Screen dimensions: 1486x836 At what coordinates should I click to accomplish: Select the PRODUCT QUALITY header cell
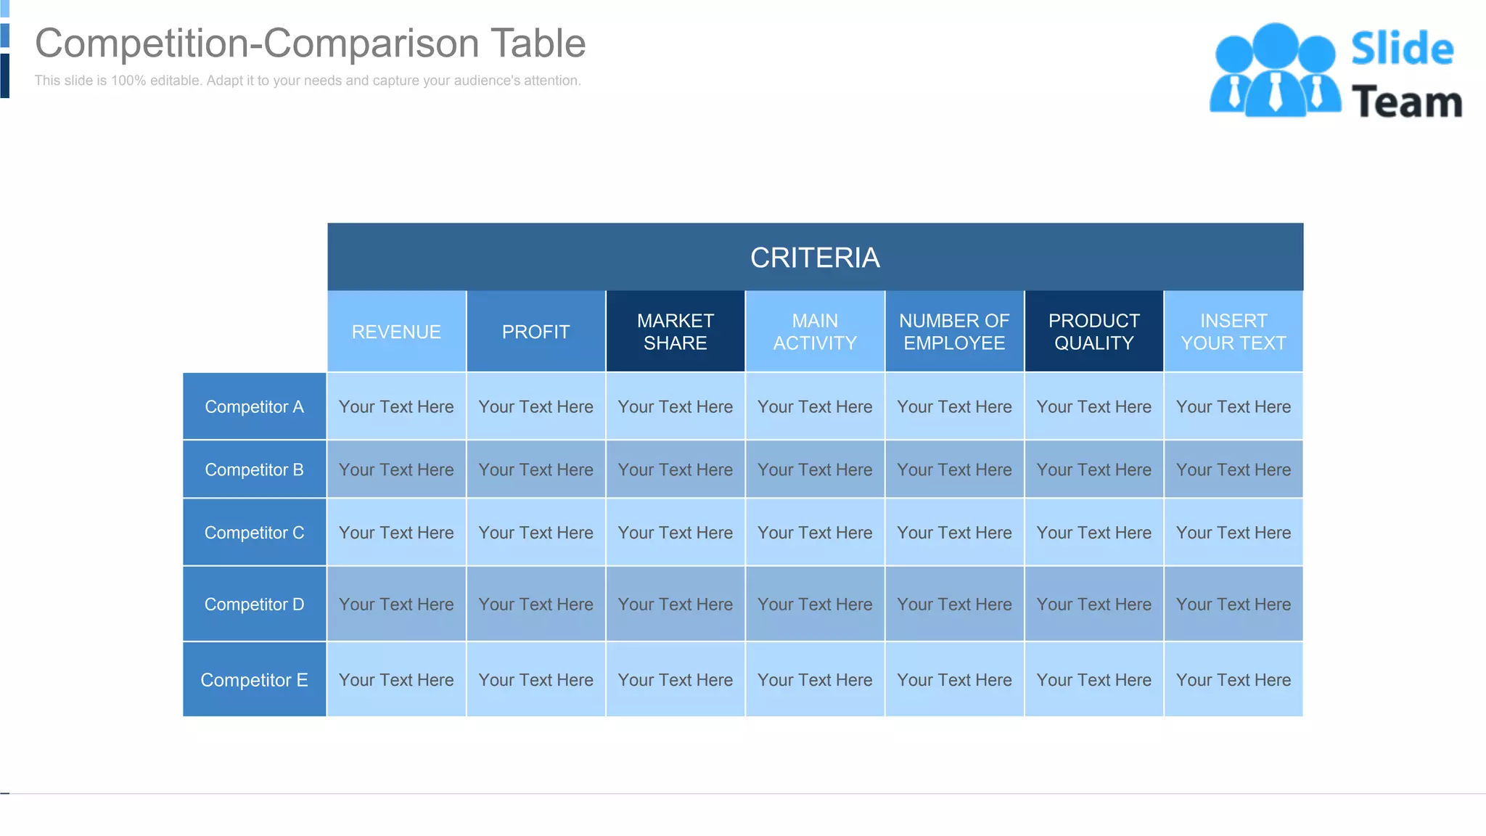1093,332
